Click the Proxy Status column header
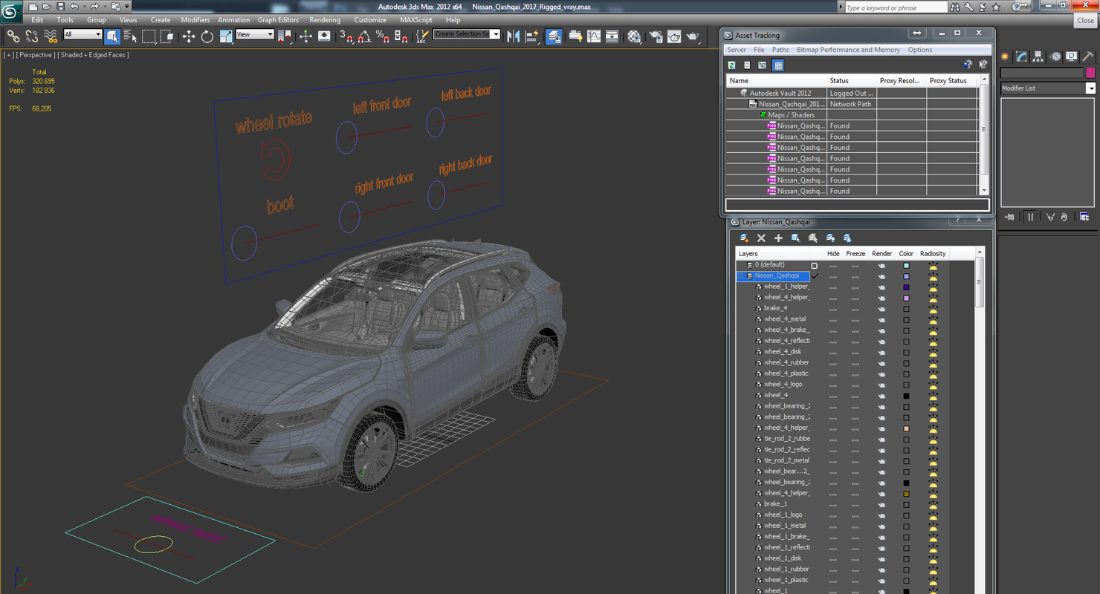1100x594 pixels. click(952, 80)
